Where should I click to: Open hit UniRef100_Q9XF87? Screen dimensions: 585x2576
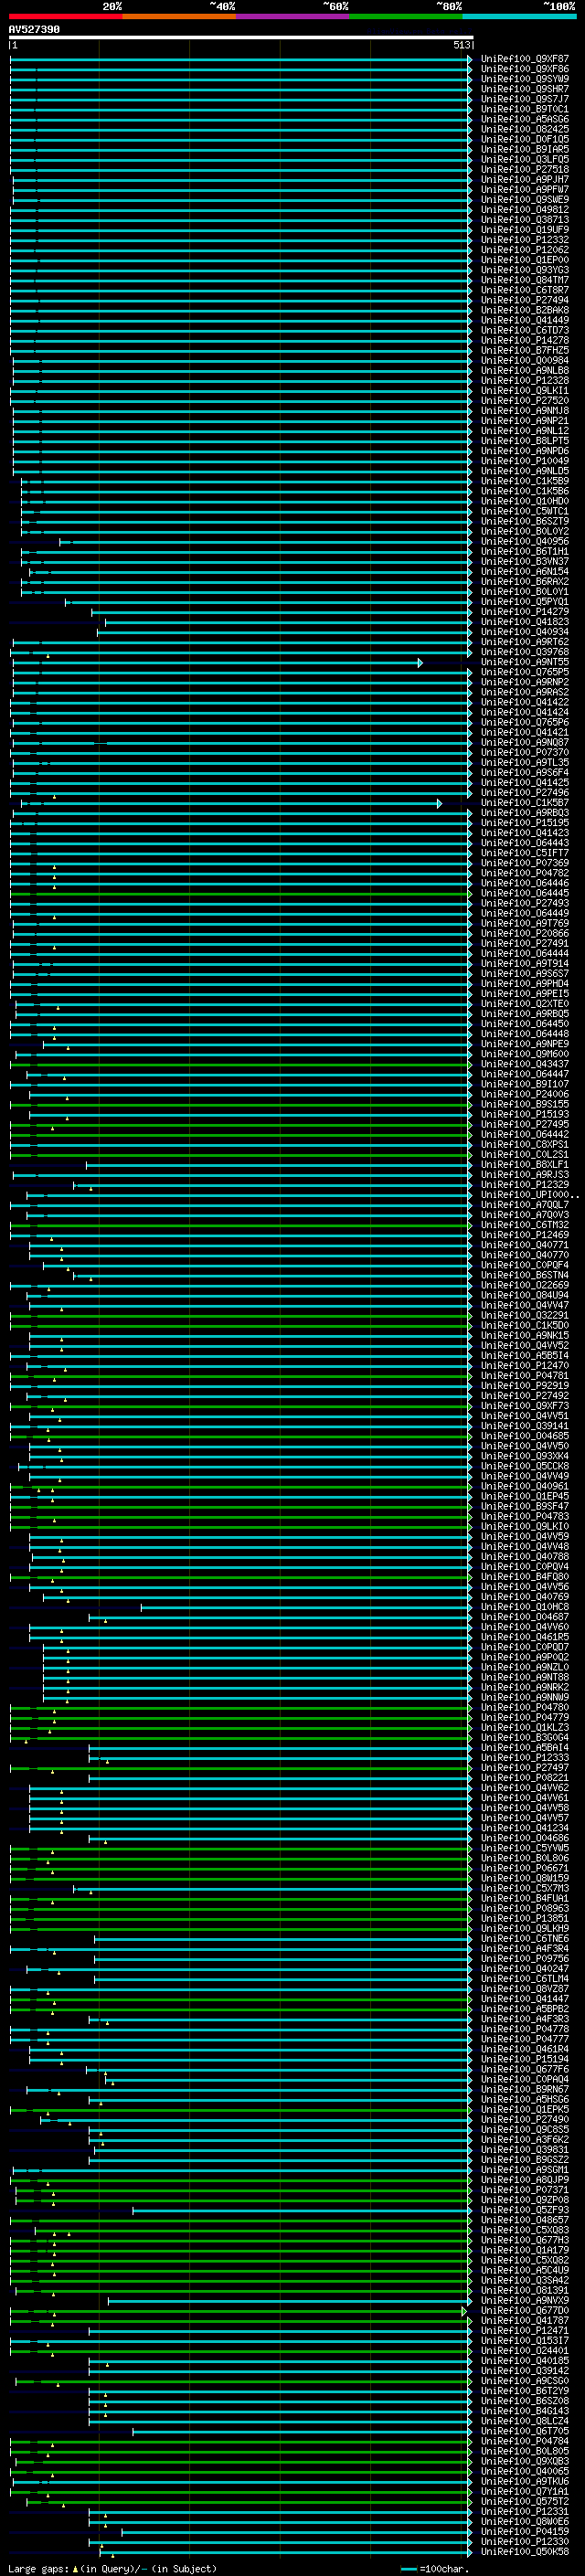pos(525,59)
